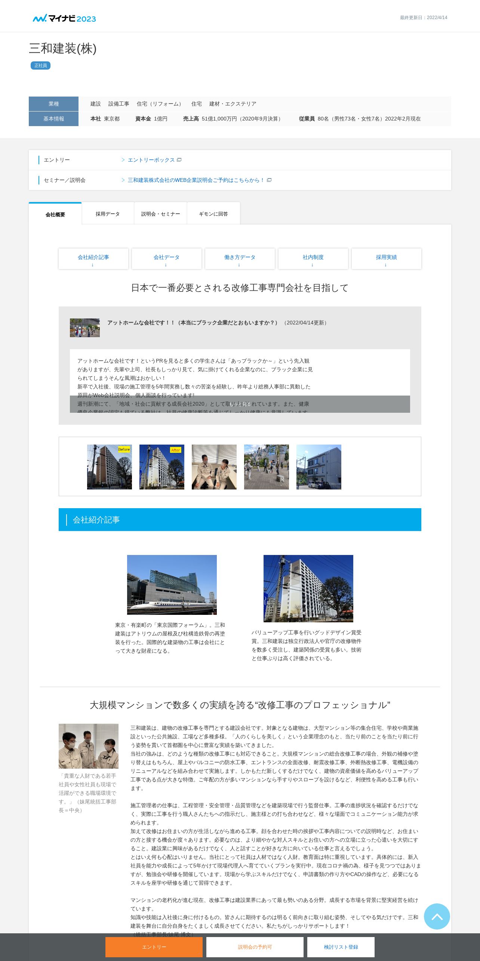Jump to 働き方データ section
The height and width of the screenshot is (961, 480).
tap(240, 259)
